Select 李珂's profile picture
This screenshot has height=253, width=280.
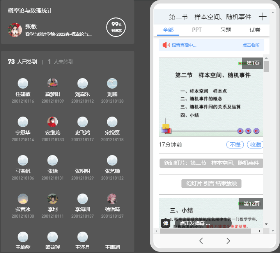pyautogui.click(x=53, y=199)
